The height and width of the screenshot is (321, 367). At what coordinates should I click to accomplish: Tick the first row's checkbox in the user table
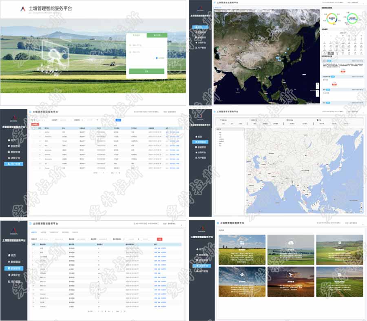(x=33, y=133)
